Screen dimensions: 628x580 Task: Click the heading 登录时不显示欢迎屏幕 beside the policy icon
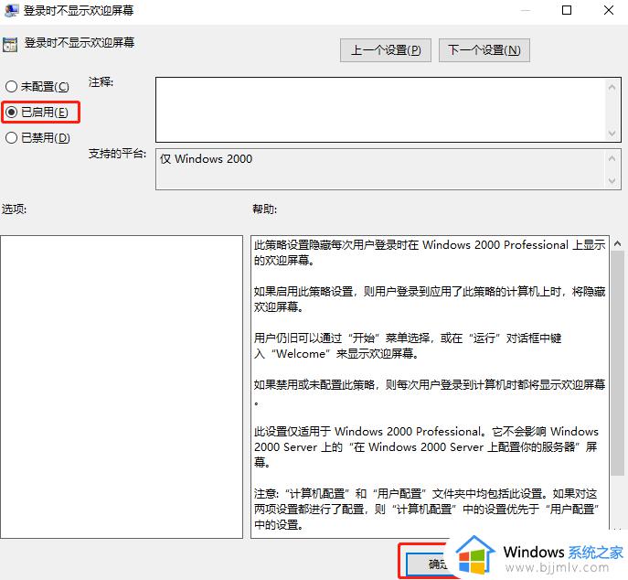click(80, 42)
